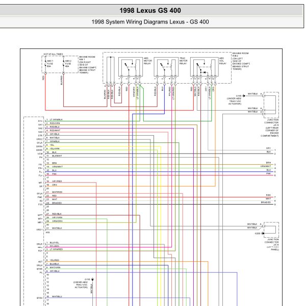Click the "GRY/BLK" wire label at pin 5
The width and height of the screenshot is (305, 306).
click(55, 134)
